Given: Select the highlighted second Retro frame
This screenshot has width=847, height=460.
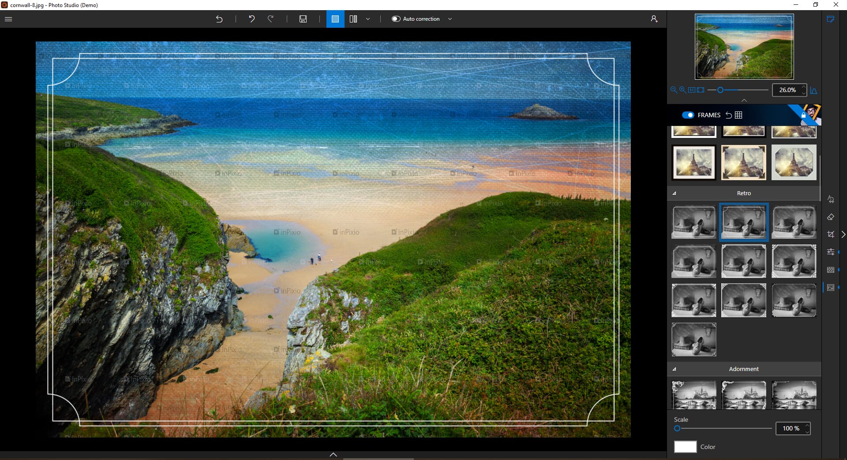Looking at the screenshot, I should [x=744, y=223].
